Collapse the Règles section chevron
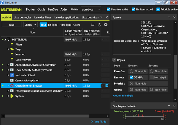This screenshot has height=125, width=178. (x=114, y=60)
